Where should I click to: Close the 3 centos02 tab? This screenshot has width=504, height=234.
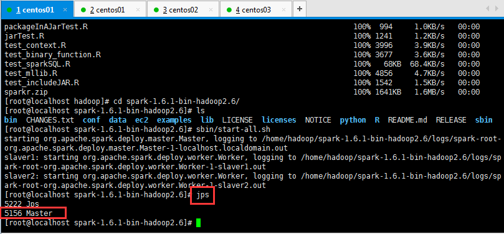pyautogui.click(x=211, y=9)
